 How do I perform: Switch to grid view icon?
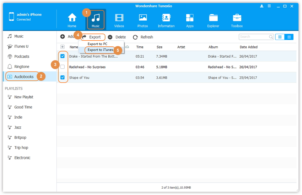pyautogui.click(x=280, y=37)
